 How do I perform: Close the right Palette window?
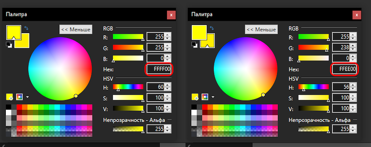point(357,15)
